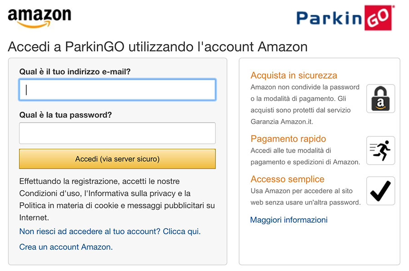
Task: Click the 'Effettuando la registrazione' terms paragraph
Action: [x=117, y=199]
